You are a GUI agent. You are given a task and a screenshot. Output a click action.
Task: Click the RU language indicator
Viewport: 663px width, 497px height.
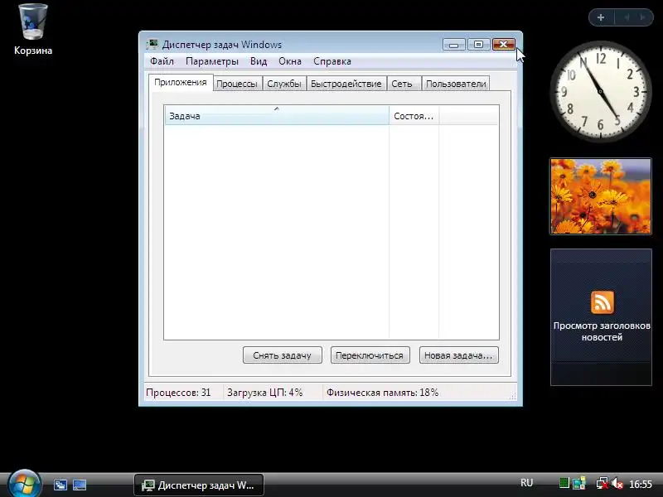(x=526, y=483)
